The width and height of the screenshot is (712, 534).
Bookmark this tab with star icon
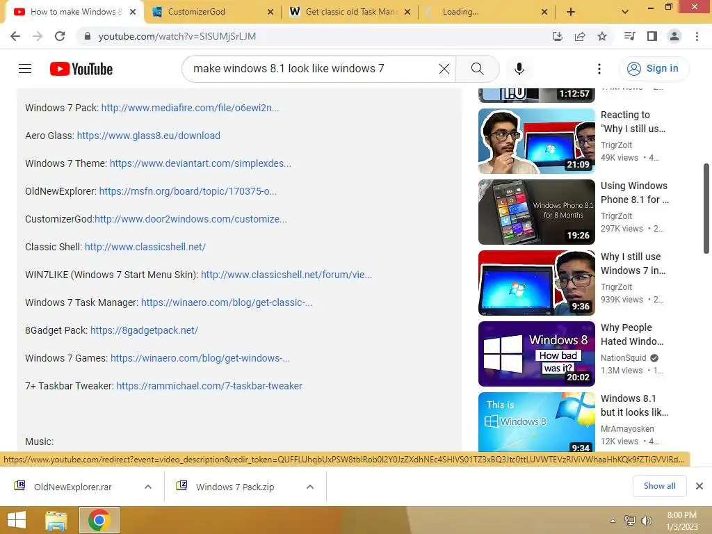point(602,36)
